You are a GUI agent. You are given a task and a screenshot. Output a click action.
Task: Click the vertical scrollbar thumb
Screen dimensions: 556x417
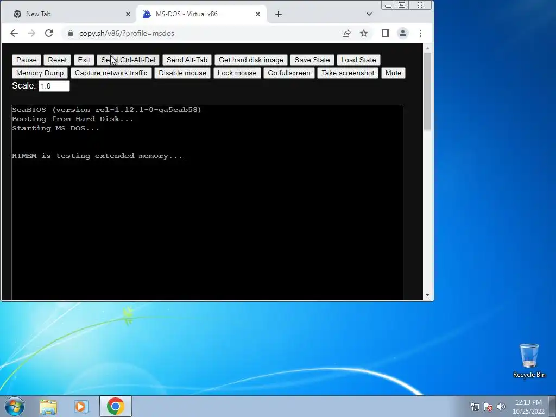click(427, 91)
